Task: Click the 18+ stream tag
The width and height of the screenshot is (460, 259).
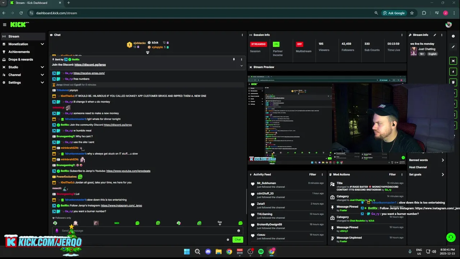Action: pyautogui.click(x=422, y=54)
